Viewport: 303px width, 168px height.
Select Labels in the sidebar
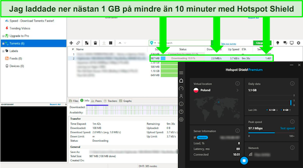pos(14,51)
